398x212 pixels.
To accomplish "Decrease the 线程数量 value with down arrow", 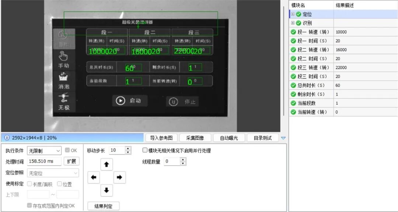I will (183, 163).
